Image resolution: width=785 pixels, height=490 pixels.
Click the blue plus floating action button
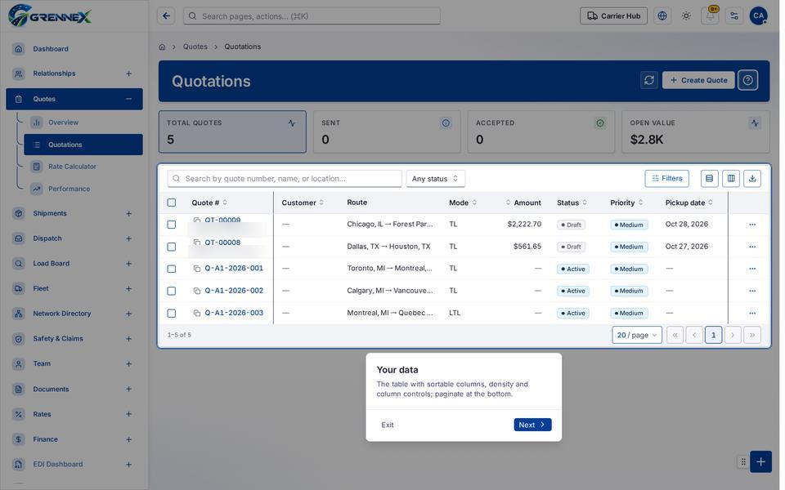pyautogui.click(x=761, y=462)
